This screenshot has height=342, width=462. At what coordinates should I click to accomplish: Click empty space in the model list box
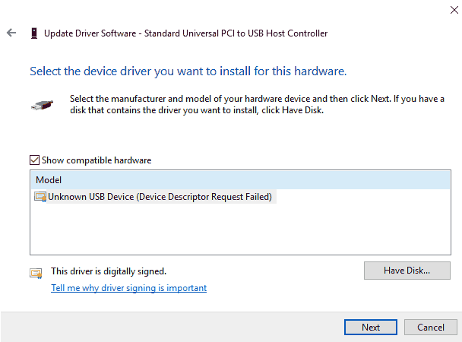[240, 228]
